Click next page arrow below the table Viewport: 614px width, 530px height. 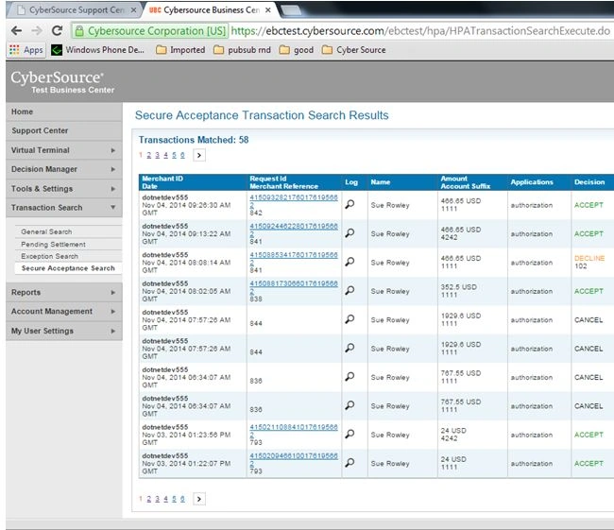(x=199, y=499)
